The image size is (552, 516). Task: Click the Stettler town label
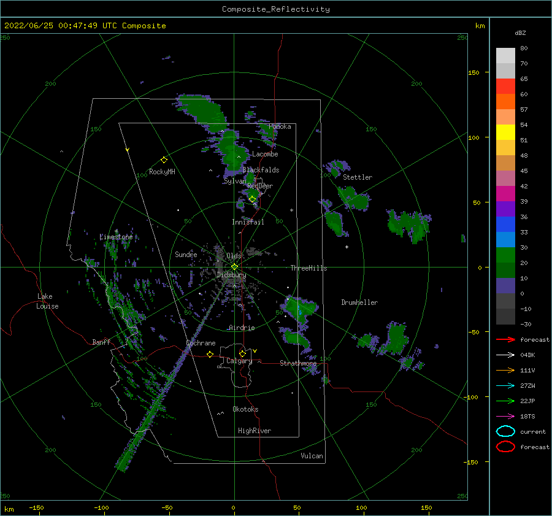pyautogui.click(x=358, y=177)
